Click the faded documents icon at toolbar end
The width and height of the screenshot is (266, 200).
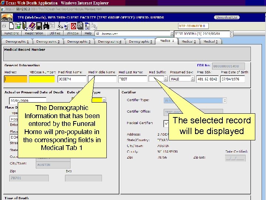[x=94, y=26]
